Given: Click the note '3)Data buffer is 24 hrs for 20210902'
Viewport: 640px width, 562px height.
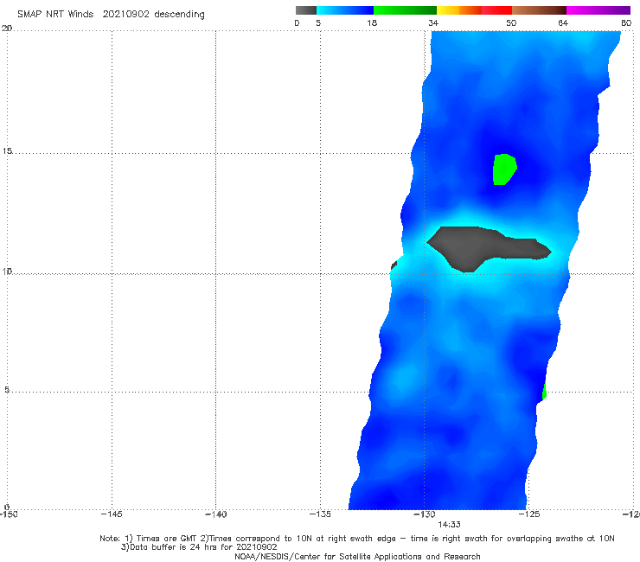Looking at the screenshot, I should tap(199, 547).
